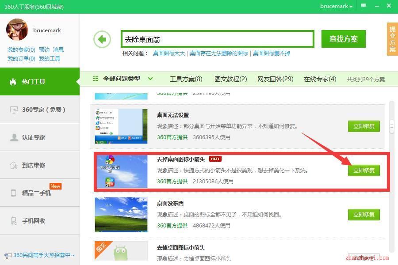Click the 4868472人使用 usage count
Image resolution: width=398 pixels, height=265 pixels.
click(x=211, y=225)
